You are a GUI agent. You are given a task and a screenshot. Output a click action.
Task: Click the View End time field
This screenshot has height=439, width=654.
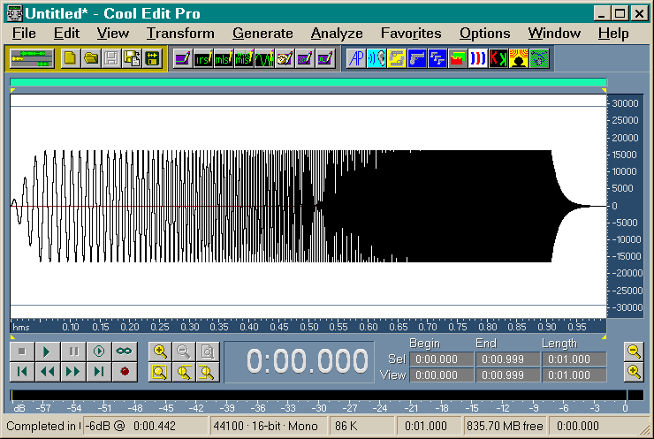(x=507, y=375)
